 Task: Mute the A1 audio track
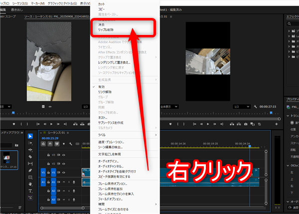pos(63,183)
